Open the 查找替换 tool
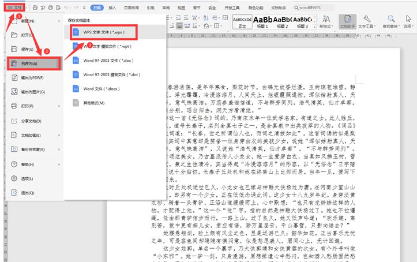The height and width of the screenshot is (262, 417). click(391, 22)
